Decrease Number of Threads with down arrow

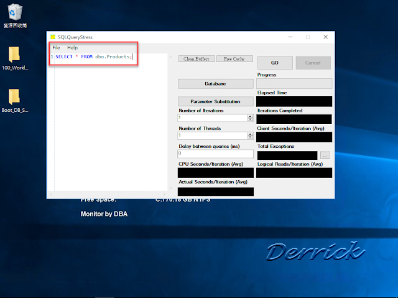(x=250, y=137)
